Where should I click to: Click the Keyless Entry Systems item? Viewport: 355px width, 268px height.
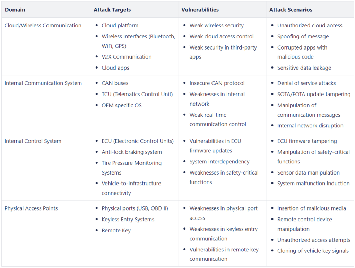128,220
